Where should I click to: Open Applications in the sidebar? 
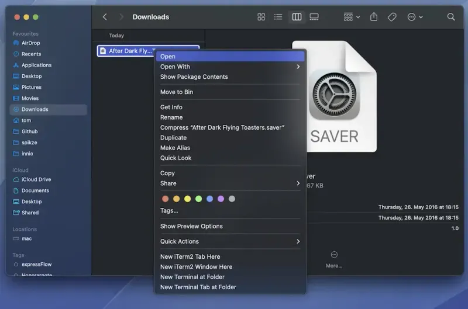[x=49, y=65]
